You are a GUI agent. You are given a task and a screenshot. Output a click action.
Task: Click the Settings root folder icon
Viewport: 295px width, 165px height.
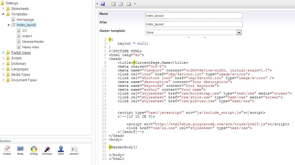(2, 3)
